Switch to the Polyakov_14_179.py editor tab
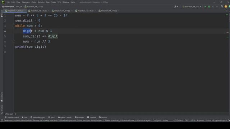The width and height of the screenshot is (230, 129). point(109,11)
